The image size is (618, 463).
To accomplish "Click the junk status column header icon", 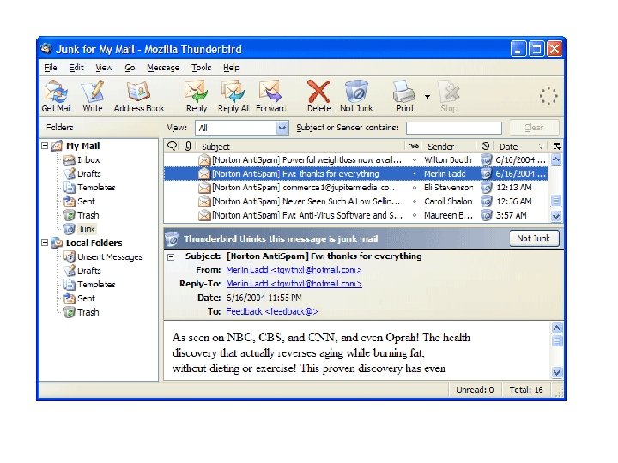I will pos(485,147).
